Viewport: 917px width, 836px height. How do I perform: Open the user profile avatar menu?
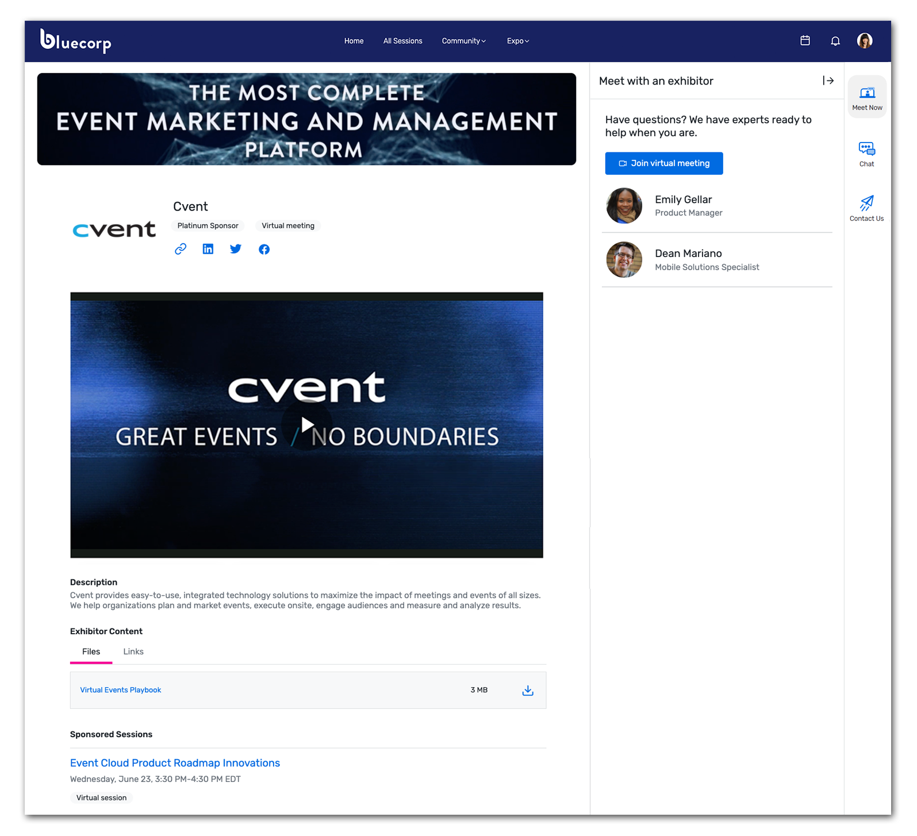pos(864,41)
